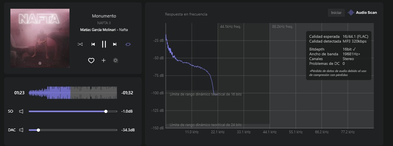Viewport: 393px width, 146px height.
Task: Click the SO volume slider handle
Action: click(x=106, y=111)
